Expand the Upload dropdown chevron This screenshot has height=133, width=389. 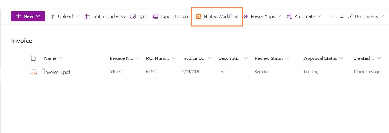[77, 16]
